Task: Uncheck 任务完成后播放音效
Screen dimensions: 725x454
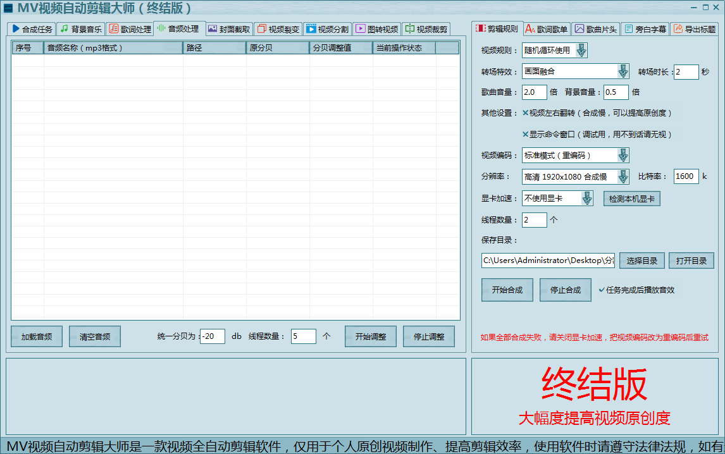Action: (x=602, y=290)
